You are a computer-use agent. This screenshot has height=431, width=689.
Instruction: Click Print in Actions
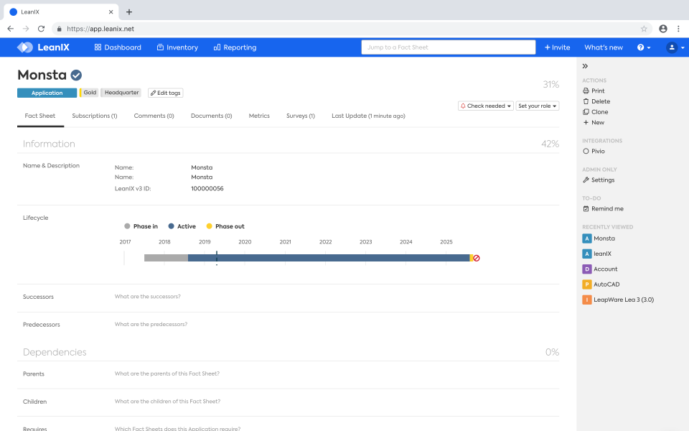point(594,91)
